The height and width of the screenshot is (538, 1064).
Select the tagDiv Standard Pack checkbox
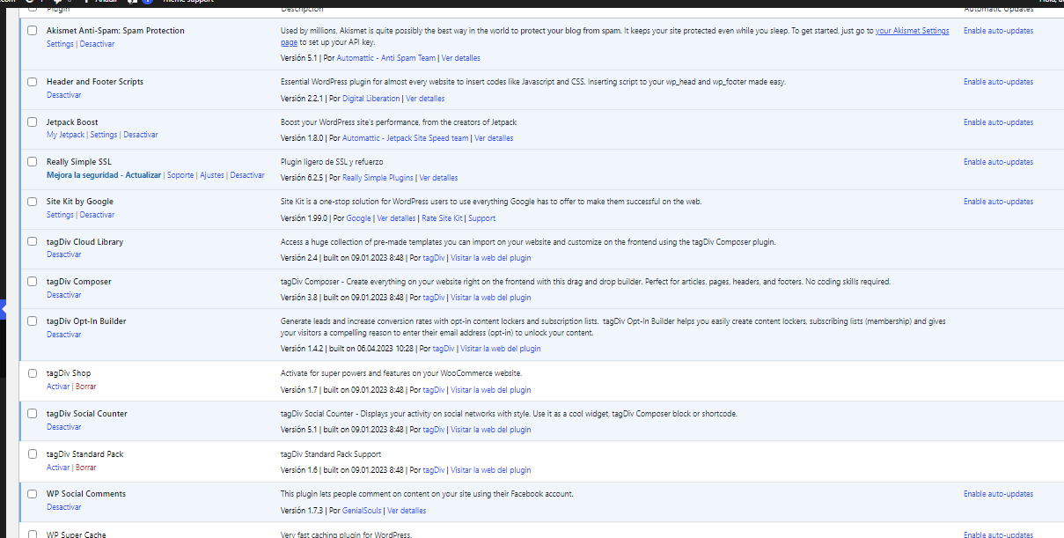(x=33, y=454)
